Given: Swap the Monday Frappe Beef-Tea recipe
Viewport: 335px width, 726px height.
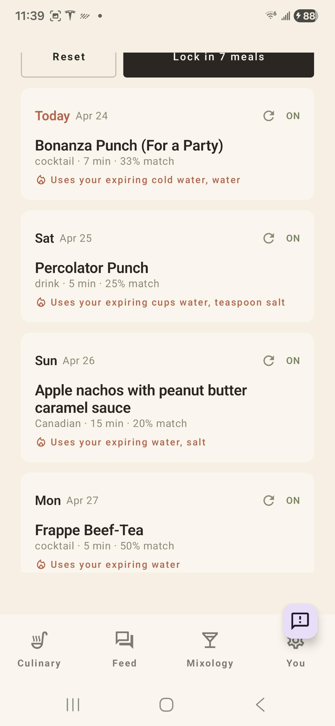Looking at the screenshot, I should (x=269, y=500).
